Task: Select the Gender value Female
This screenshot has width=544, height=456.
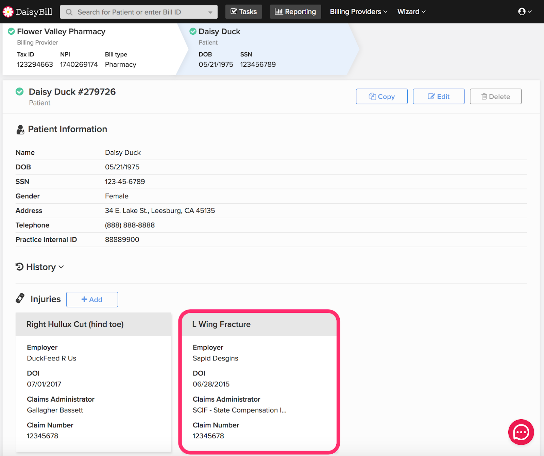Action: tap(117, 196)
